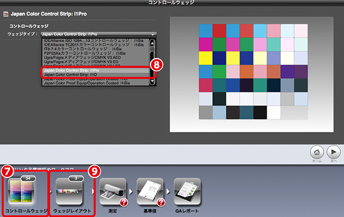The image size is (344, 217).
Task: Click the red question mark on 測定
Action: coord(124,202)
